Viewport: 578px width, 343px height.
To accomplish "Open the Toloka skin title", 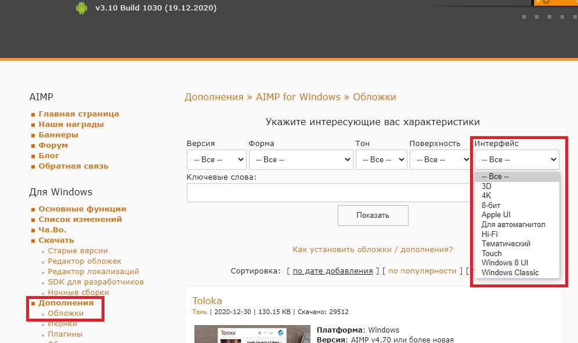I will click(x=207, y=301).
